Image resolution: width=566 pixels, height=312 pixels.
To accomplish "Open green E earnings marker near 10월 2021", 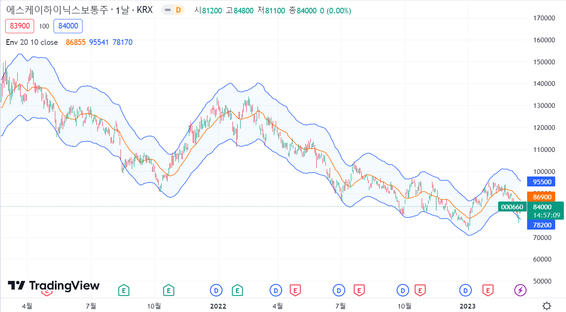I will tap(169, 290).
